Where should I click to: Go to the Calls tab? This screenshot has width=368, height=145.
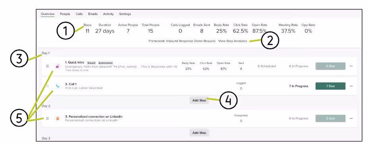coord(79,14)
